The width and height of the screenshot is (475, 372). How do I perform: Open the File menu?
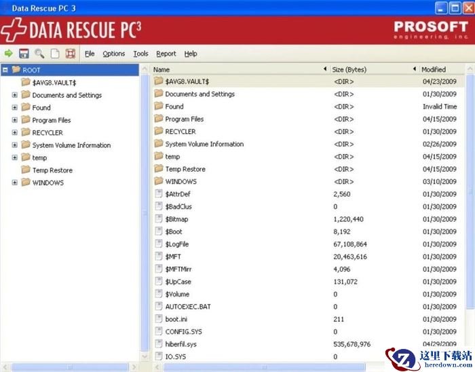pyautogui.click(x=90, y=54)
